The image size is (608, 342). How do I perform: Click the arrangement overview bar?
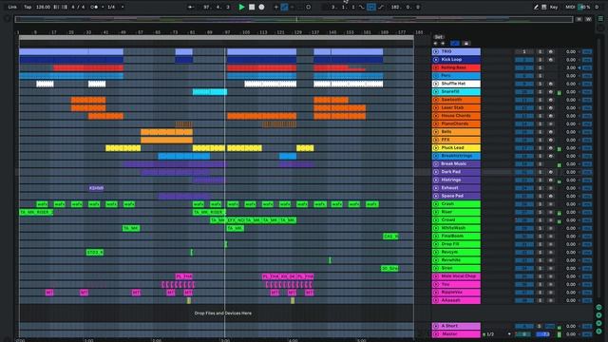click(294, 19)
